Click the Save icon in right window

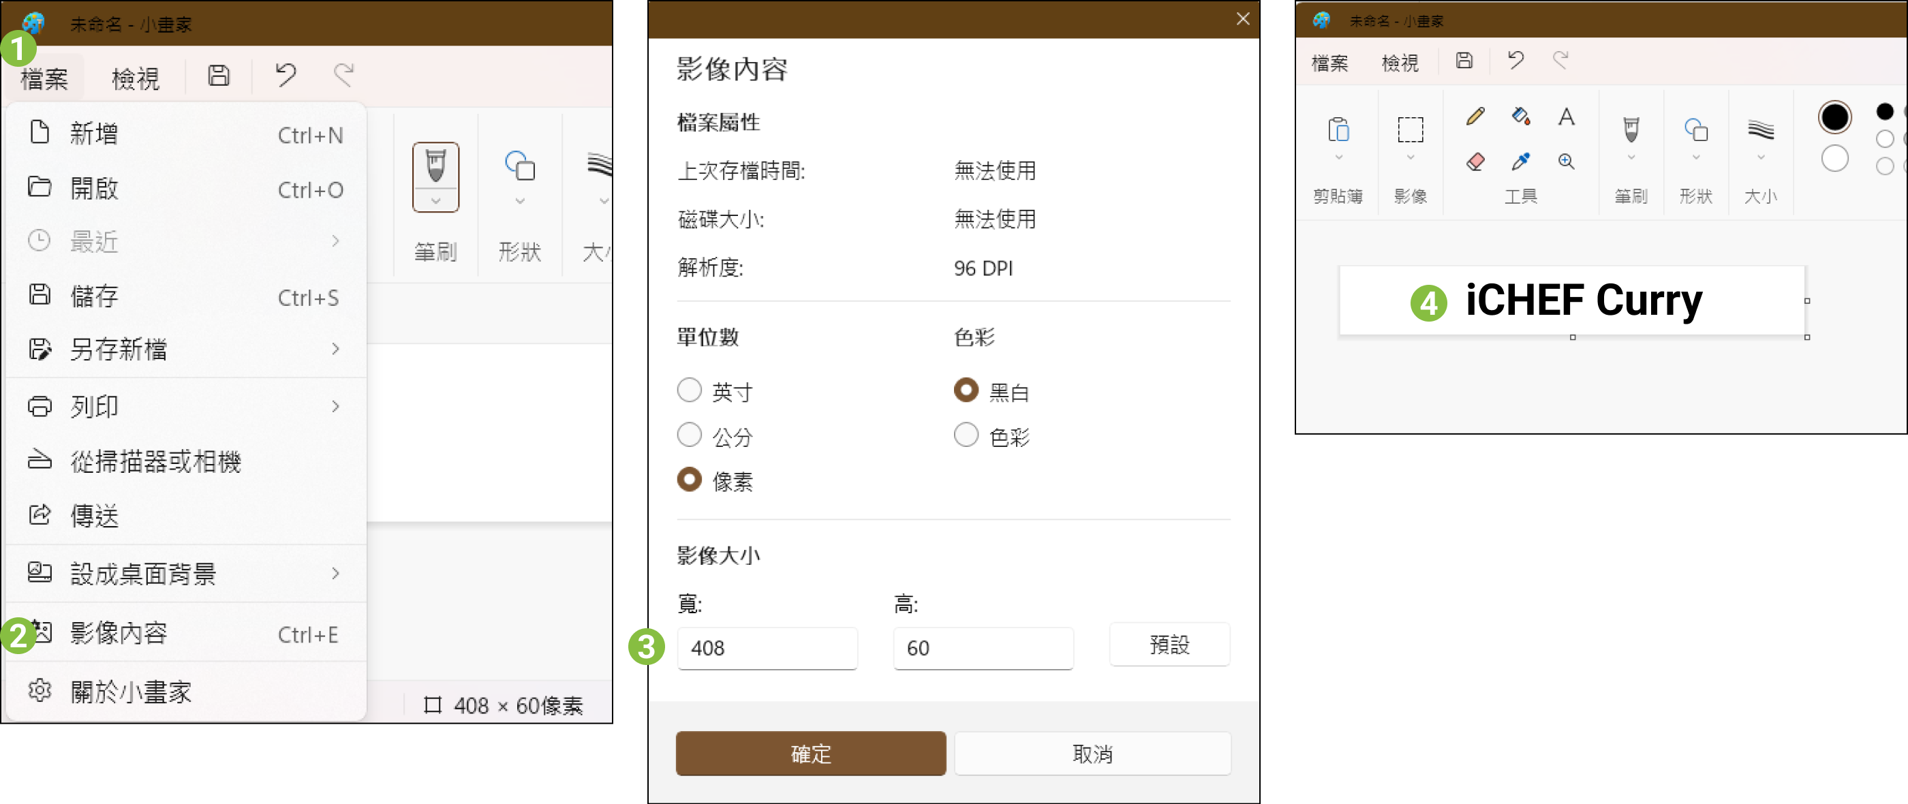click(1464, 61)
